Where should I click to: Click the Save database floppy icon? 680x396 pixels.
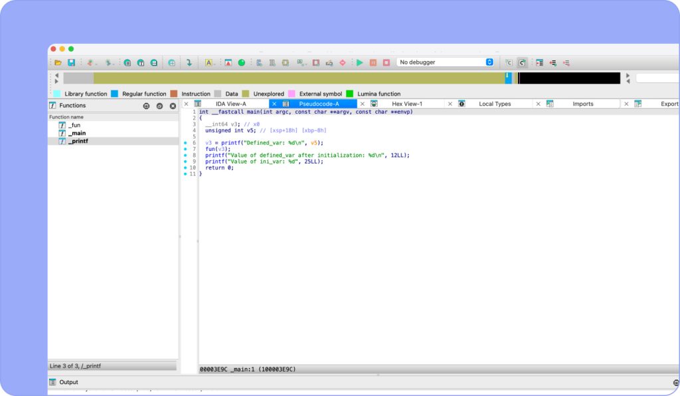point(71,62)
